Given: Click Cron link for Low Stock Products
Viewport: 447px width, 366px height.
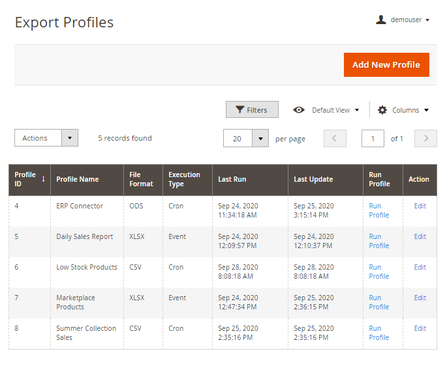Looking at the screenshot, I should pyautogui.click(x=176, y=267).
